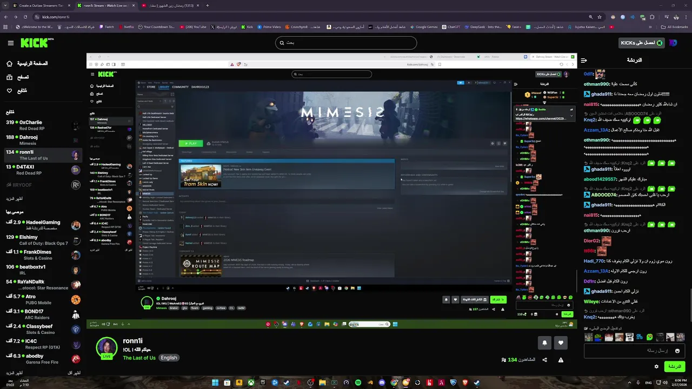
Task: Click the English language tag
Action: (169, 358)
